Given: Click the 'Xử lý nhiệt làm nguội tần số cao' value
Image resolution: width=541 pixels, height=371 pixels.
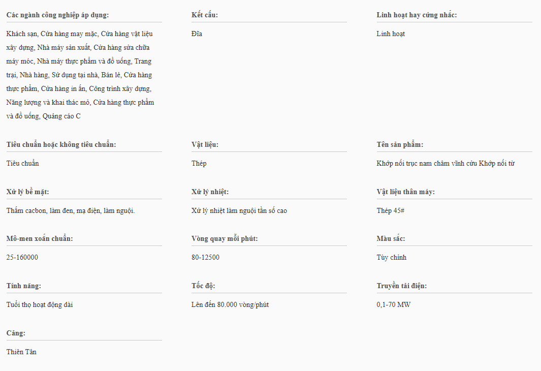Looking at the screenshot, I should [239, 210].
